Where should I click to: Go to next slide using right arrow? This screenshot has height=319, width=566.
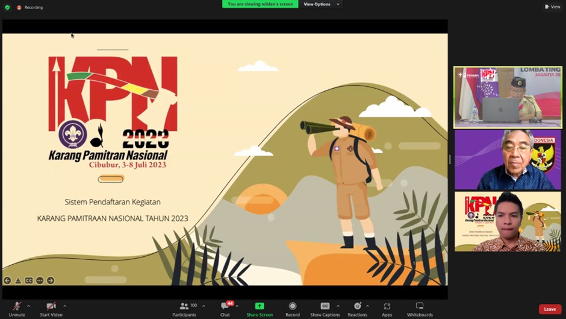pyautogui.click(x=51, y=280)
